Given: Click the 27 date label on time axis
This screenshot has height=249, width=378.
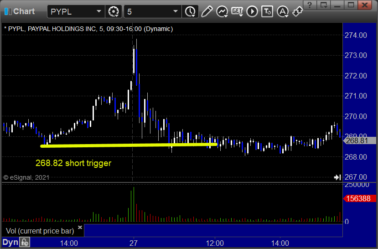Looking at the screenshot, I should (x=133, y=243).
